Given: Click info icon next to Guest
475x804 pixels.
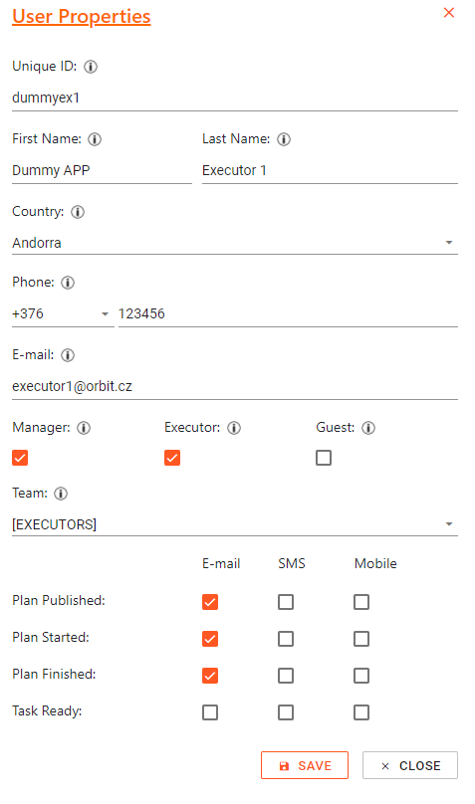Looking at the screenshot, I should (368, 428).
